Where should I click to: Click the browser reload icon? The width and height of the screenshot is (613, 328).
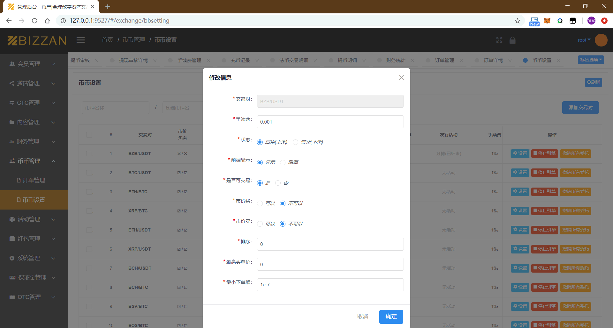34,21
